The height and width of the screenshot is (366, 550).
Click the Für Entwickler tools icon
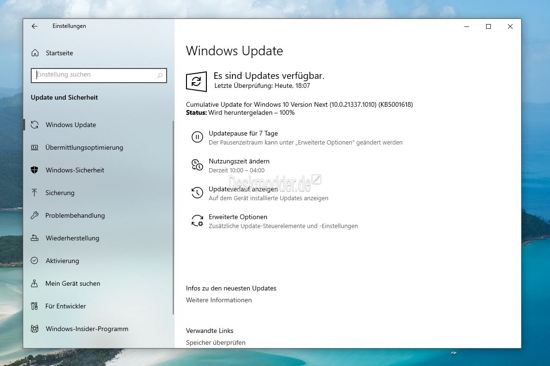[x=35, y=306]
